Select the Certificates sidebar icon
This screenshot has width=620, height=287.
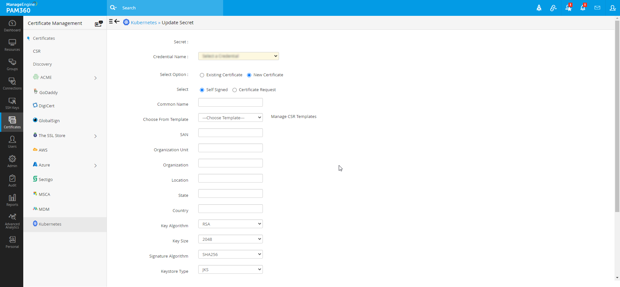(x=12, y=122)
